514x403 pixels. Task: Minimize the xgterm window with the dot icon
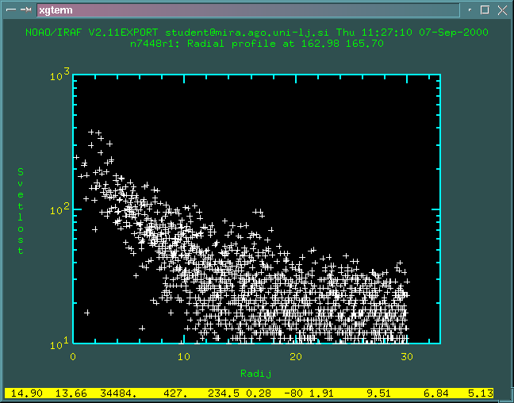tap(470, 10)
